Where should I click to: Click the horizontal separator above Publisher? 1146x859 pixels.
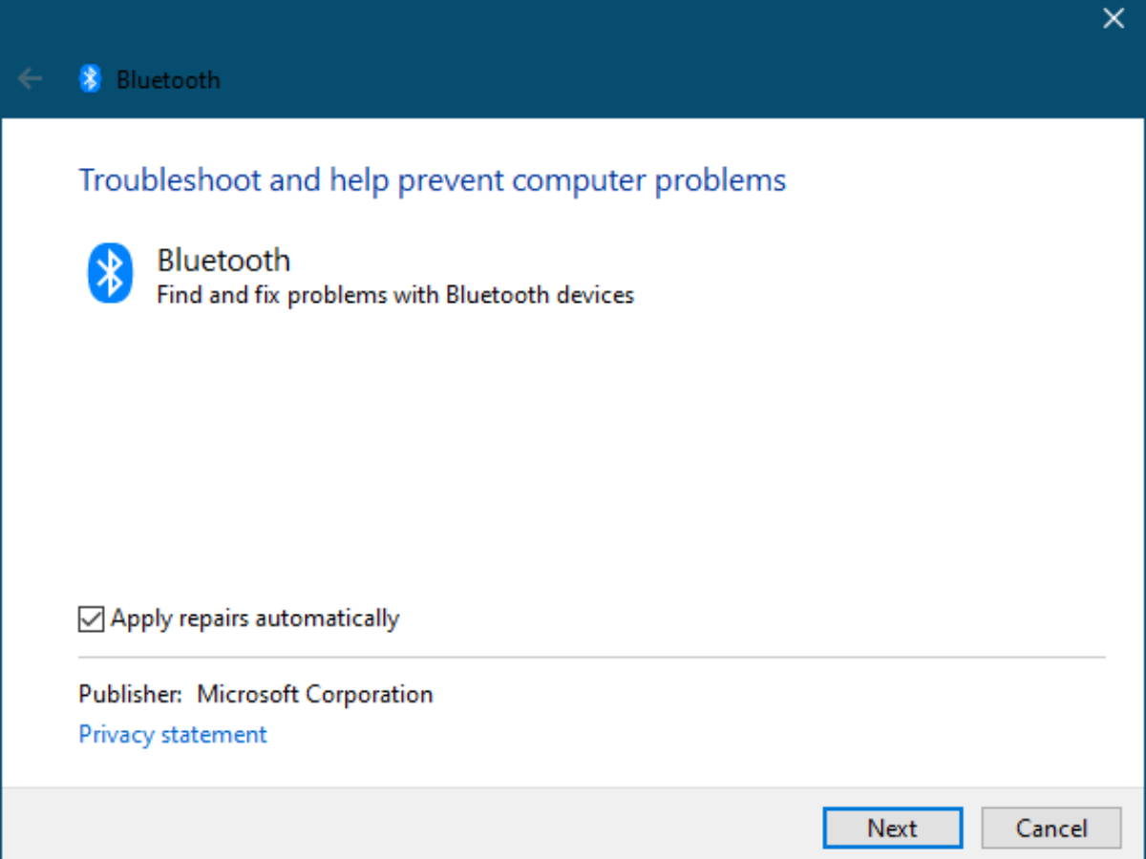(x=592, y=658)
